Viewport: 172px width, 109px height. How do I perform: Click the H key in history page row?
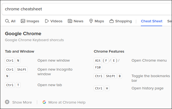click(x=107, y=88)
